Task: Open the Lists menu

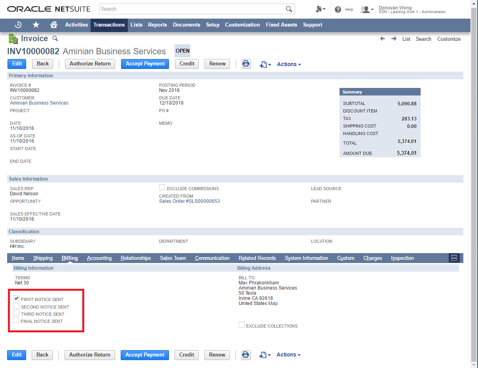Action: (x=137, y=25)
